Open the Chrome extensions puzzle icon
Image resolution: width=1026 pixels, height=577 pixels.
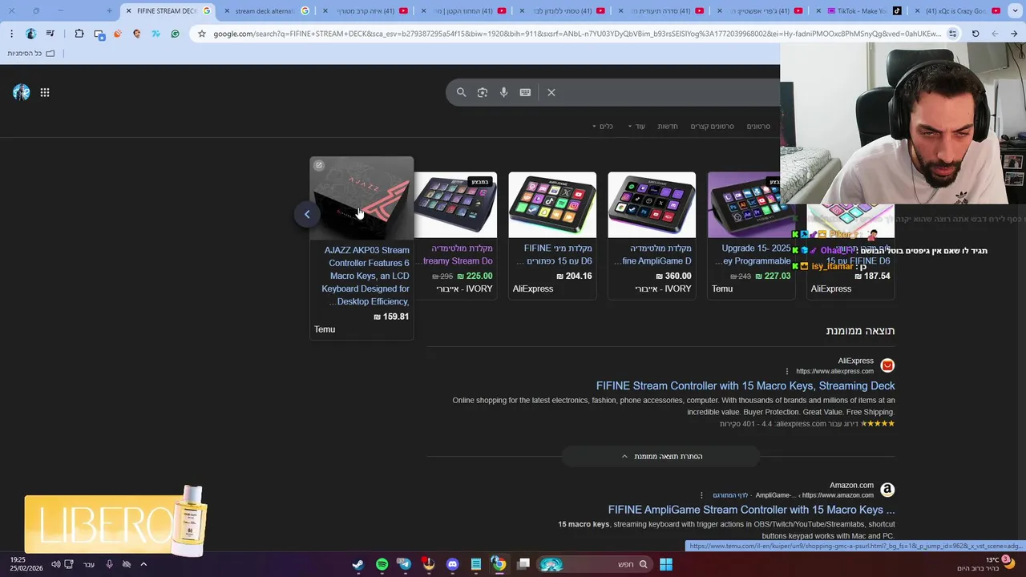pos(79,34)
